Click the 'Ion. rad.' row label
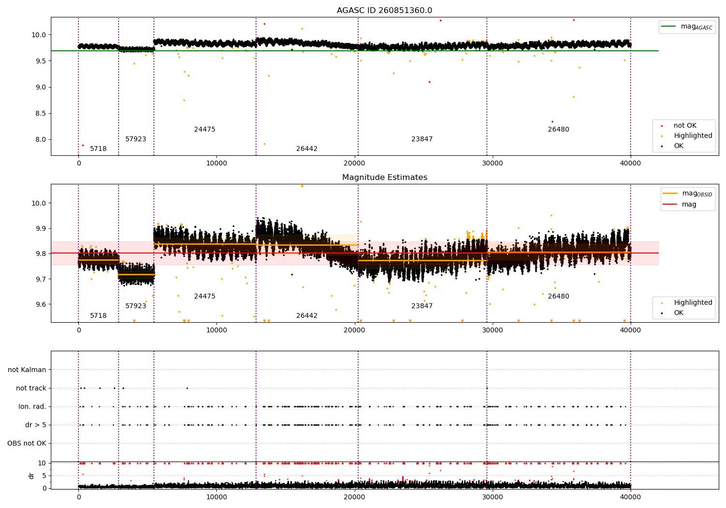Screen dimensions: 726x508 [x=32, y=407]
